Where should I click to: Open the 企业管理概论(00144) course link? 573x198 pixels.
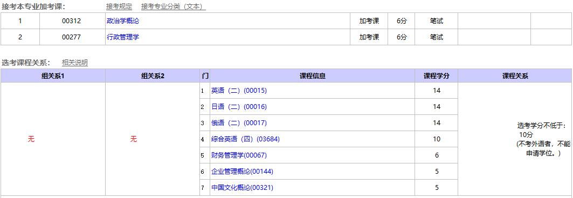(242, 171)
